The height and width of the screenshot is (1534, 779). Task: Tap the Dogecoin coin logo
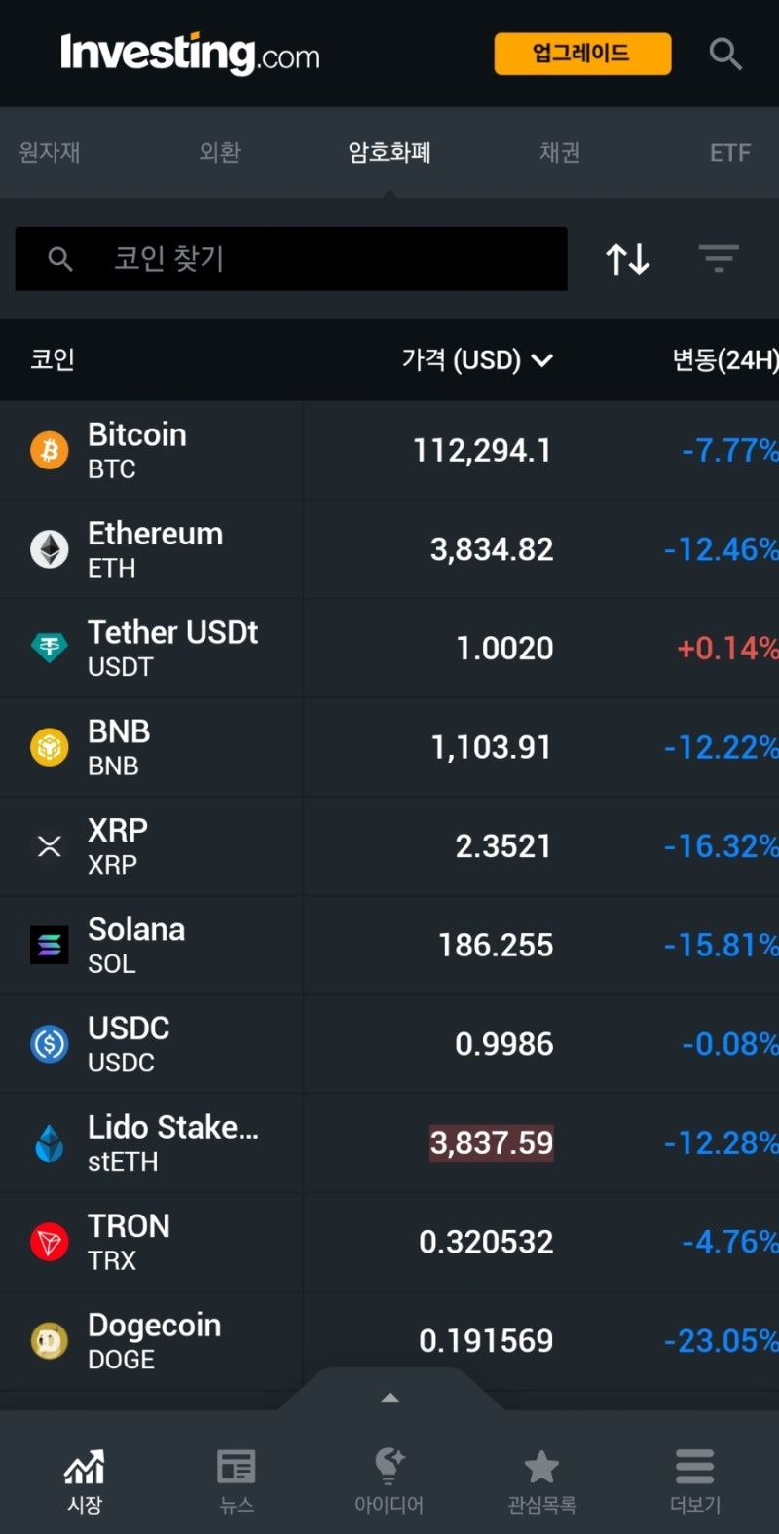[50, 1341]
